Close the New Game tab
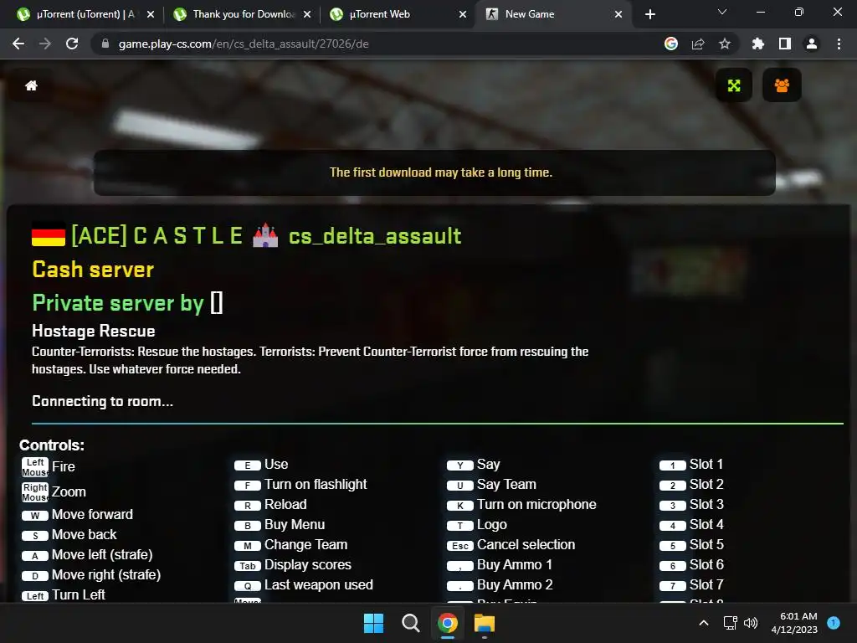This screenshot has height=643, width=857. (618, 14)
